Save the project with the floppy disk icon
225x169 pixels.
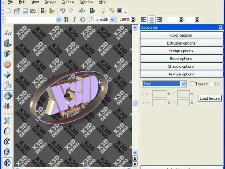click(x=25, y=11)
